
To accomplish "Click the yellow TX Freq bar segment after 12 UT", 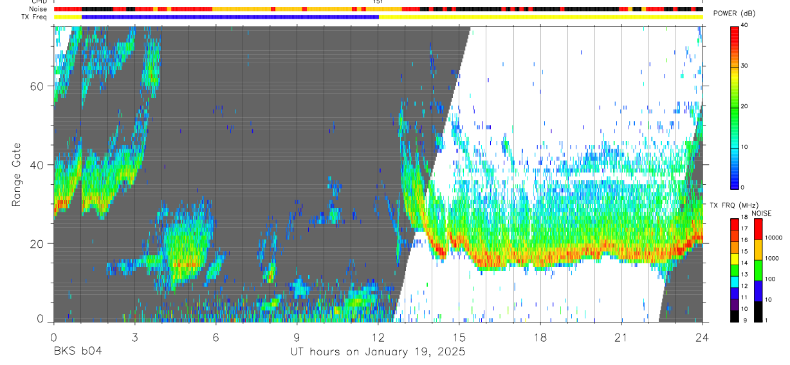I will tap(540, 17).
